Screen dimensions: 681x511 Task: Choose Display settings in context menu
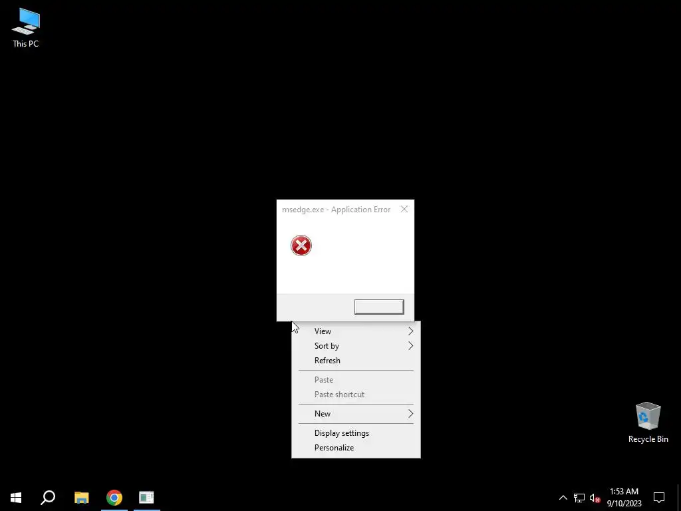[356, 432]
